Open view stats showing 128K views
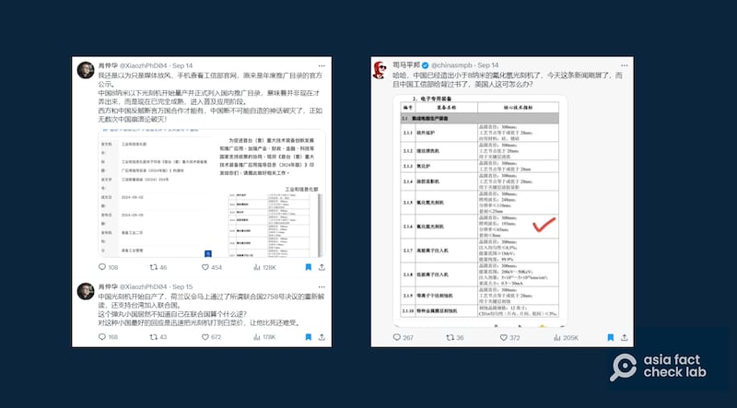The height and width of the screenshot is (408, 737). coord(259,267)
